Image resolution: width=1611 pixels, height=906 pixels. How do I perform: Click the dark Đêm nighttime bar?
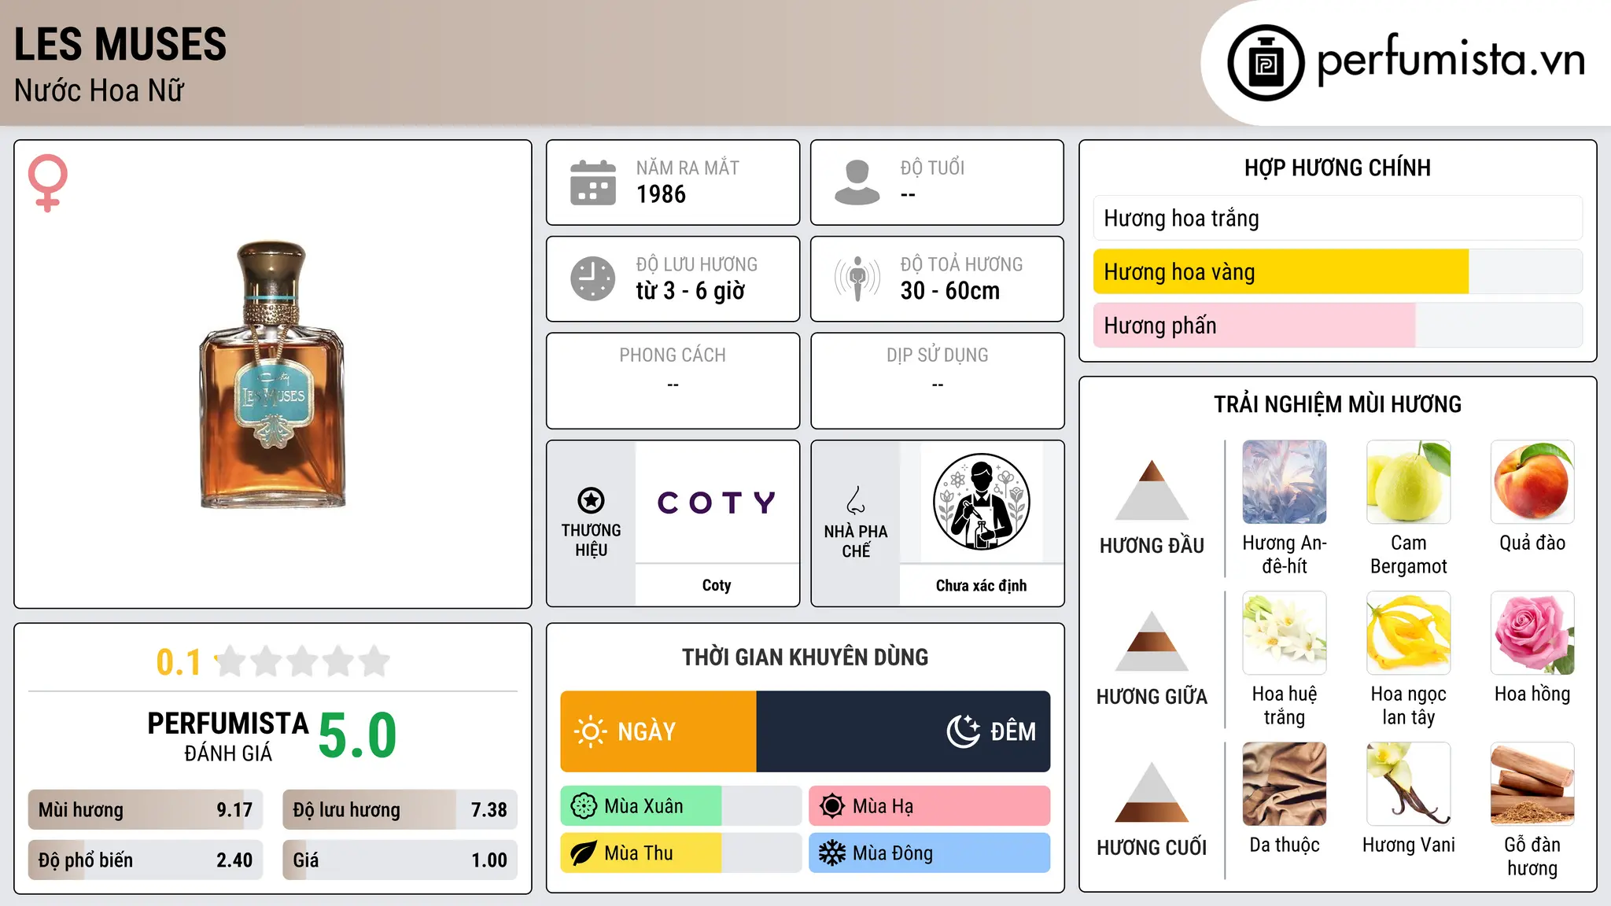click(x=903, y=731)
